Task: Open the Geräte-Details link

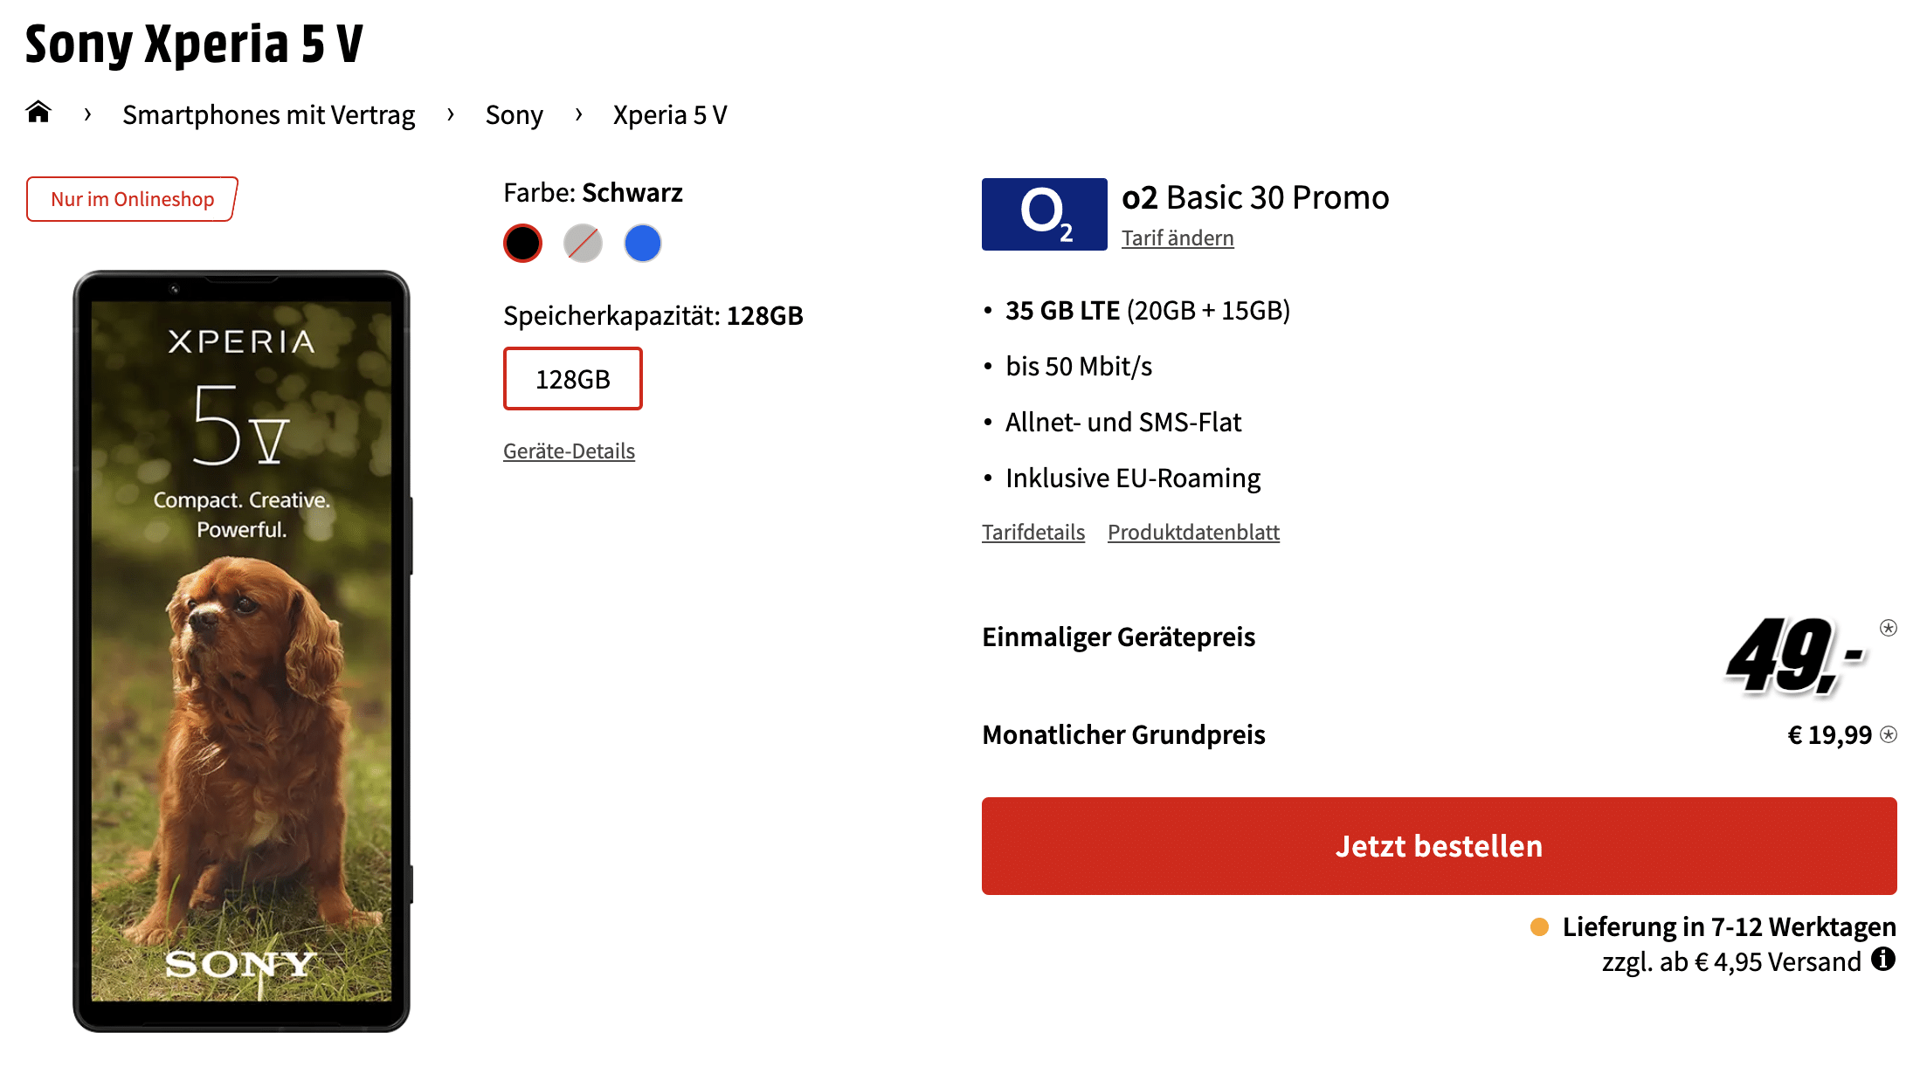Action: [569, 451]
